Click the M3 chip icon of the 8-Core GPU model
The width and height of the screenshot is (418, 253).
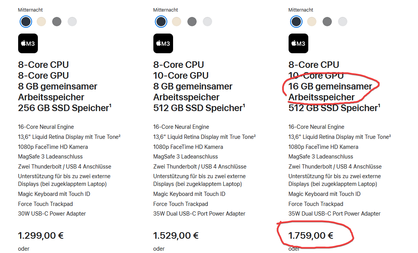(28, 44)
